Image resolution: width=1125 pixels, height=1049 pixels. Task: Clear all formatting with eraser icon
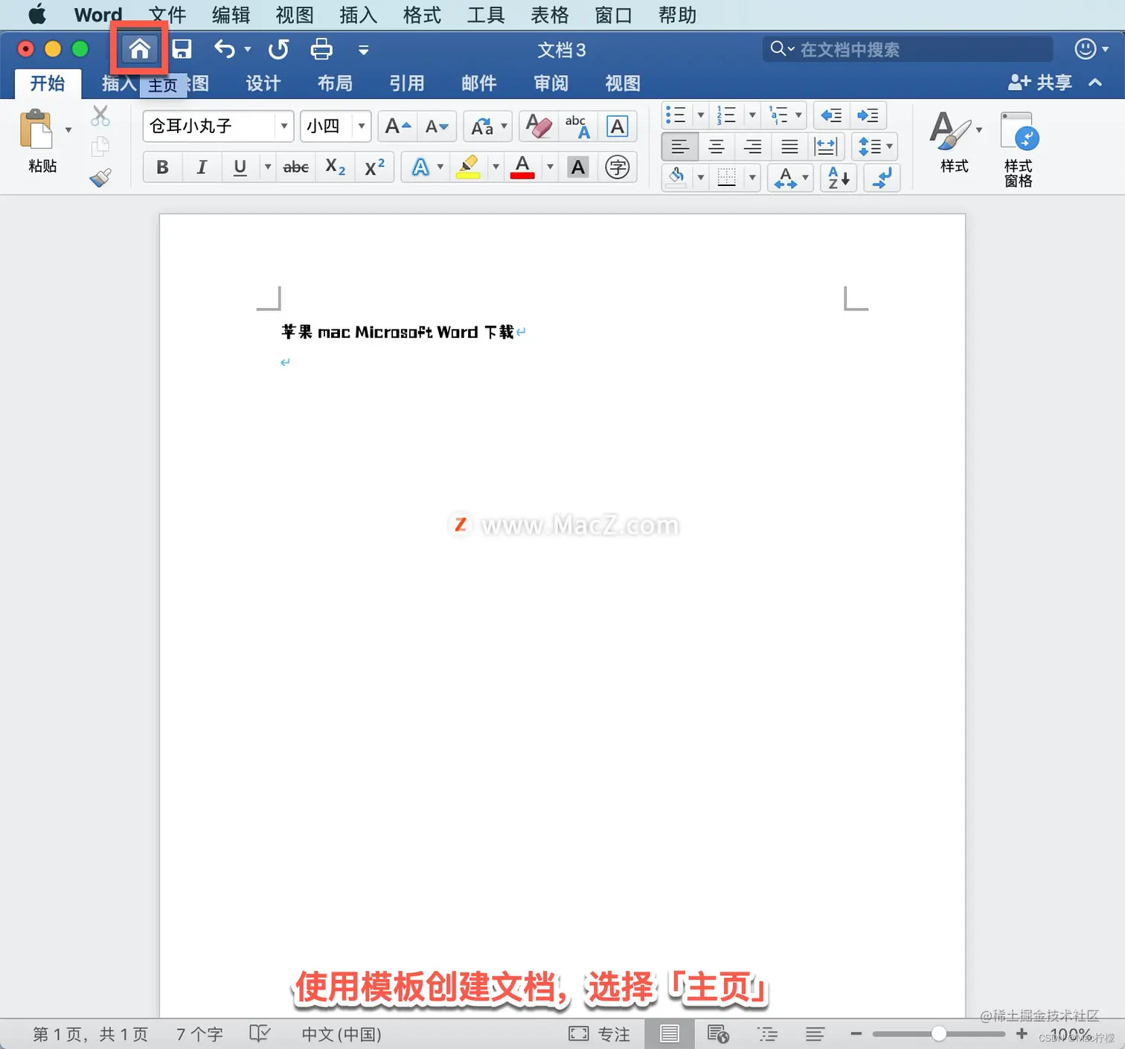pyautogui.click(x=539, y=126)
